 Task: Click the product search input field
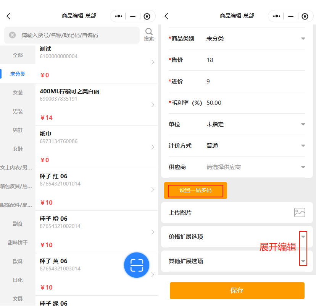76,35
